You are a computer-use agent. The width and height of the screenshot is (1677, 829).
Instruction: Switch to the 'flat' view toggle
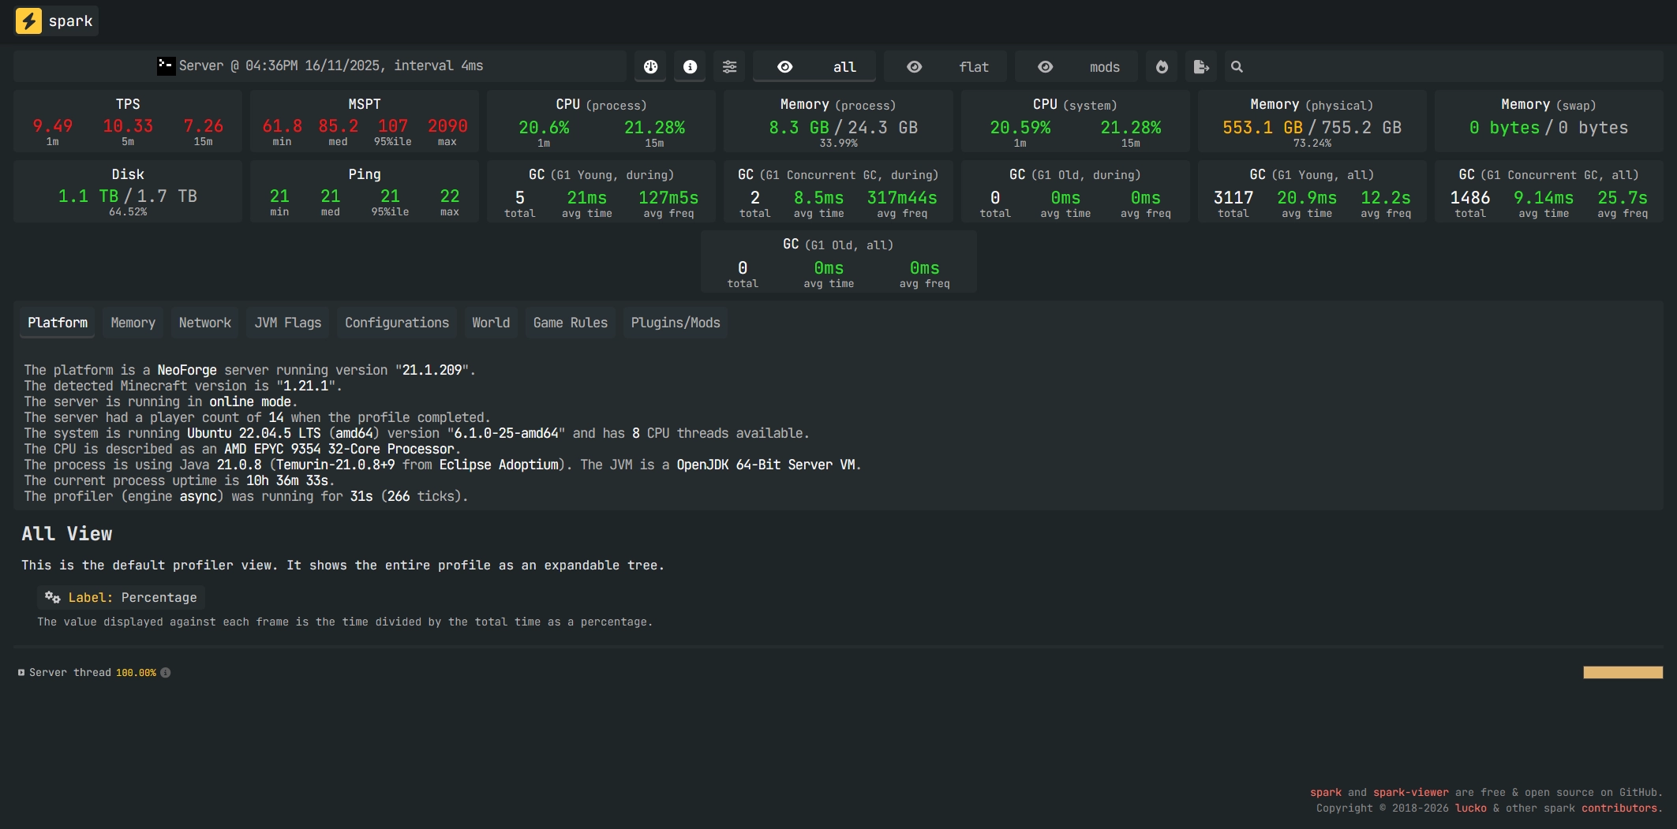[x=945, y=67]
